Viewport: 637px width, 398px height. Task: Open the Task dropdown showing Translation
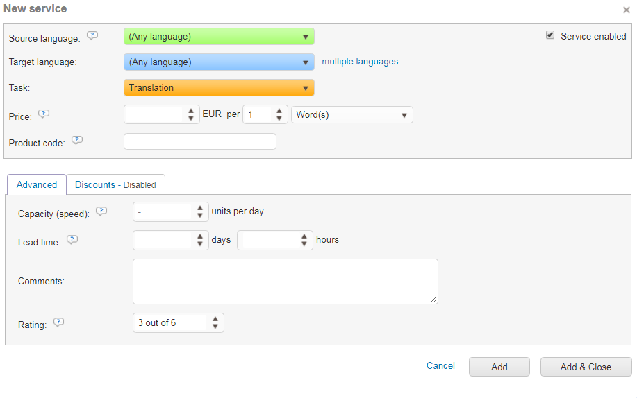[x=219, y=88]
